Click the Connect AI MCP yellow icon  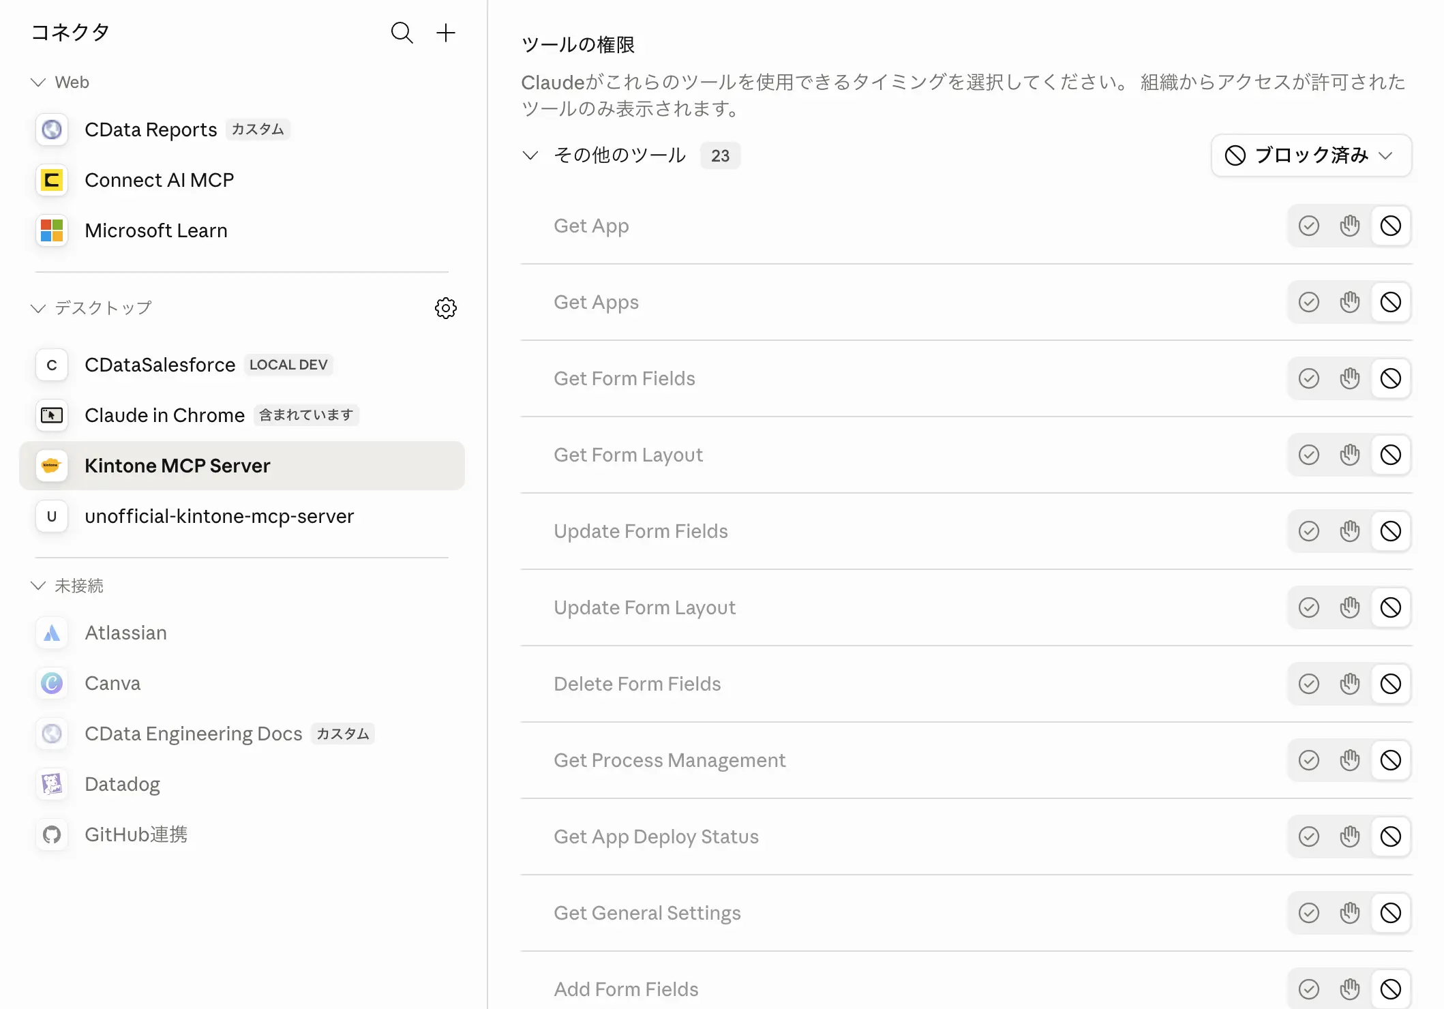coord(52,180)
